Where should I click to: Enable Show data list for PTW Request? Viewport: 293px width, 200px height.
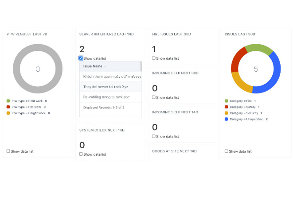point(8,151)
